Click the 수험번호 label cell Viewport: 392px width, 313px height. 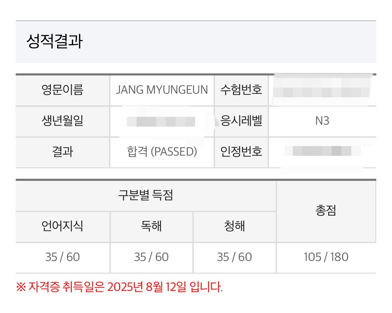241,90
